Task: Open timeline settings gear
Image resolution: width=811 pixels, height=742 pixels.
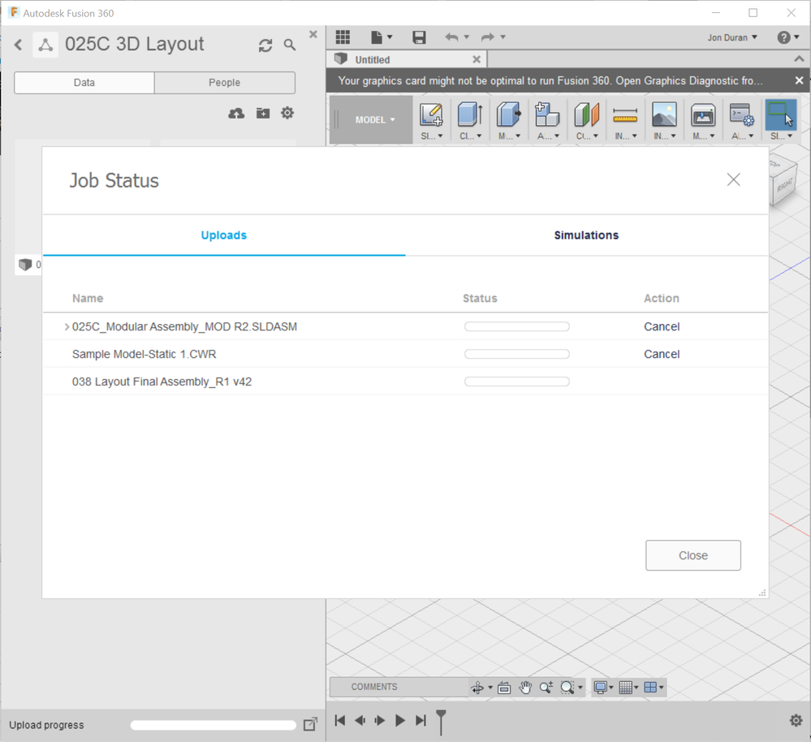Action: point(796,720)
